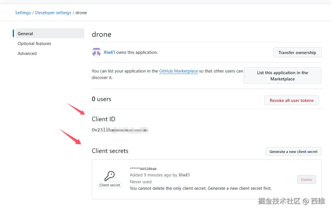
Task: Click the 0 users heading
Action: click(101, 99)
